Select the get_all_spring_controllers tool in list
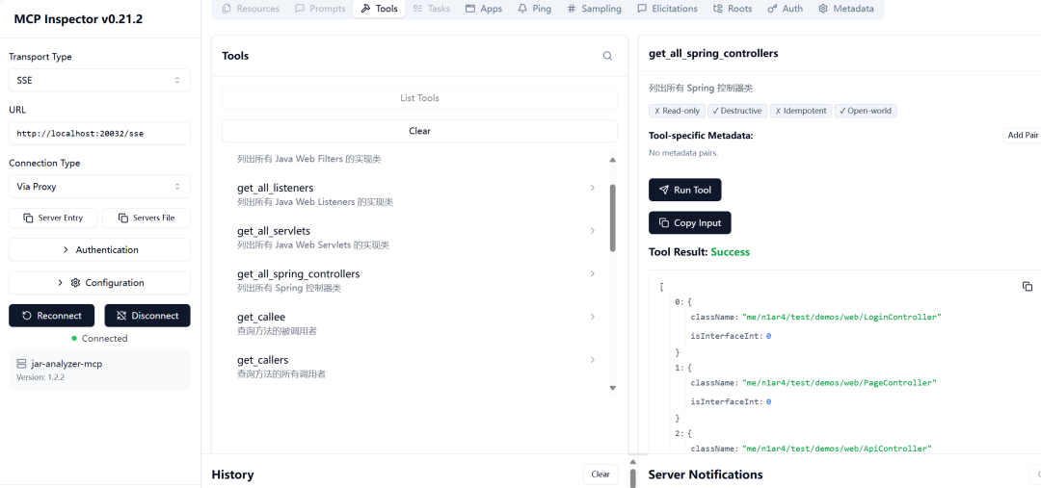The height and width of the screenshot is (488, 1041). (415, 280)
